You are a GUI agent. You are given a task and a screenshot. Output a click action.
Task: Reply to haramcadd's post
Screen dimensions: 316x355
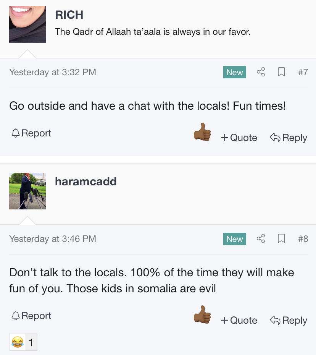coord(289,320)
